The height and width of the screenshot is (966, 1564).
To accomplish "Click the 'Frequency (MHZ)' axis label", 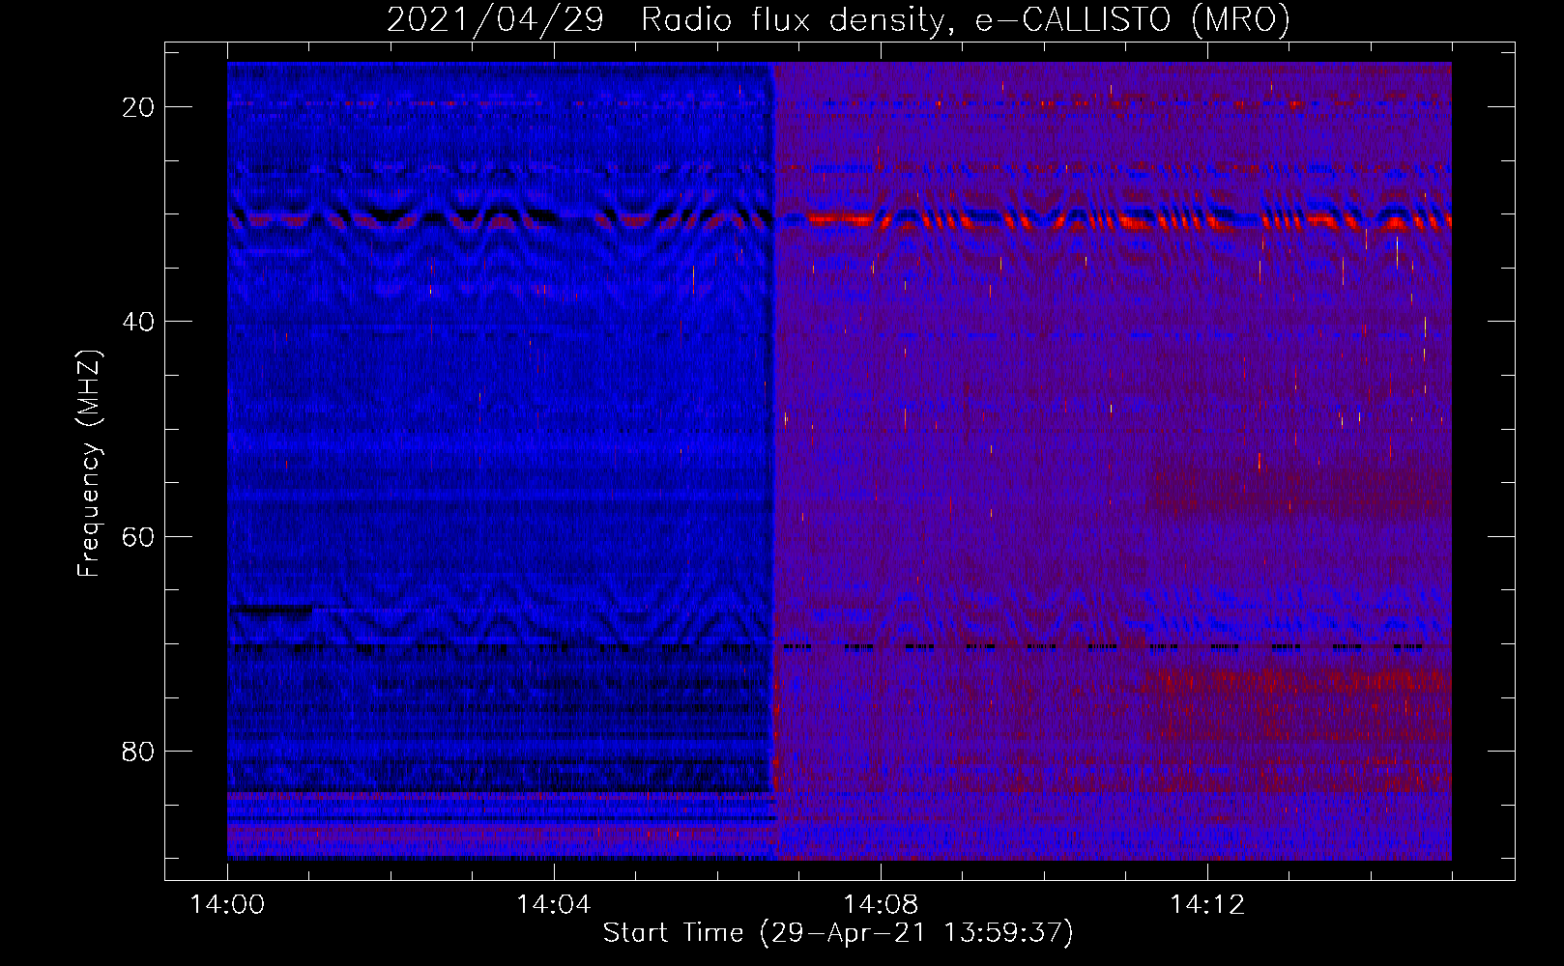I will pyautogui.click(x=89, y=465).
